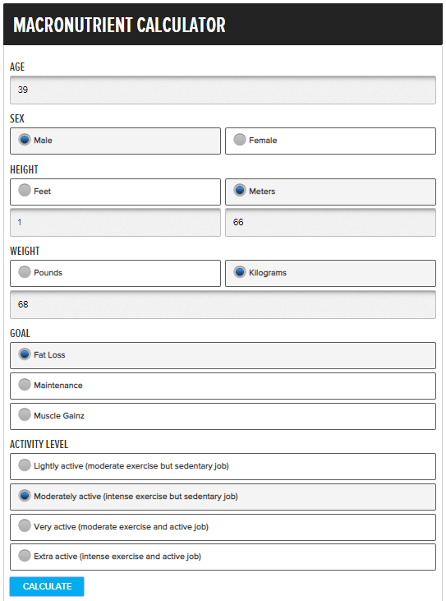Choose Female as sex

point(330,141)
